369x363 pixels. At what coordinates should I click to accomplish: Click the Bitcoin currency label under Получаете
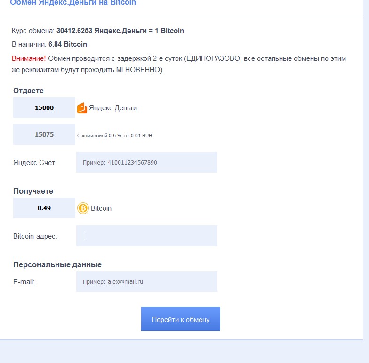point(101,208)
